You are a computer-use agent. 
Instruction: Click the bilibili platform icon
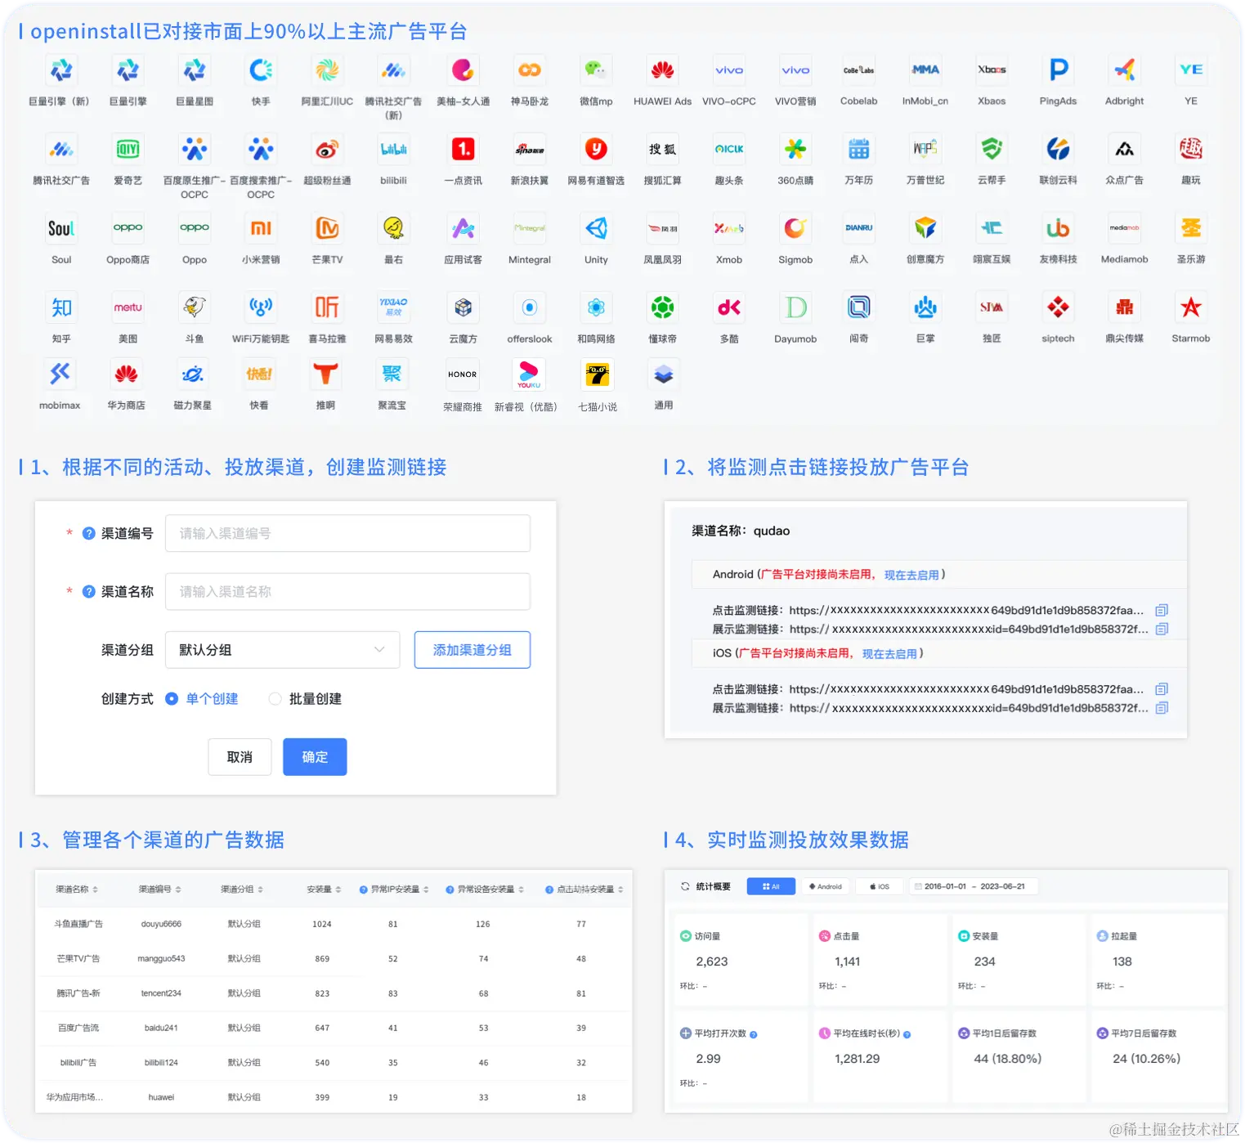click(x=393, y=150)
